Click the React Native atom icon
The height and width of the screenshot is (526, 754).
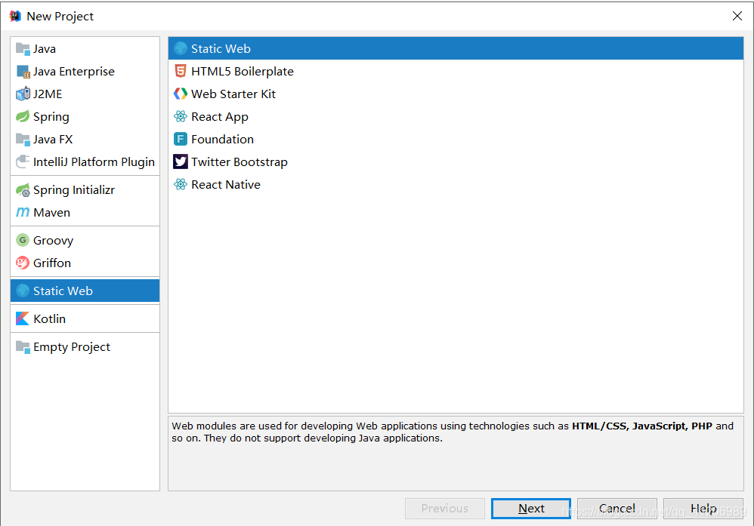181,184
